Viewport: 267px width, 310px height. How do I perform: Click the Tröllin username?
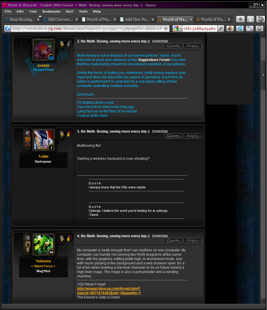coord(44,157)
